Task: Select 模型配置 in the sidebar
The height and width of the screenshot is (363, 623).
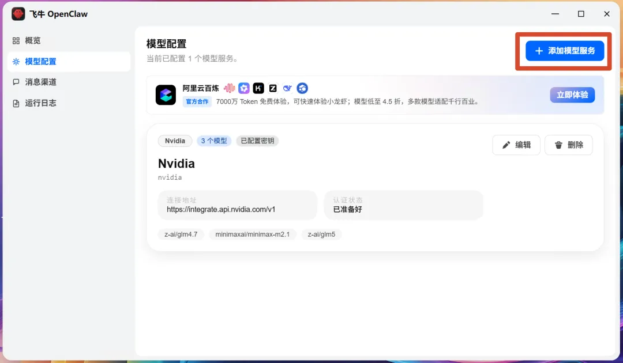Action: tap(69, 62)
